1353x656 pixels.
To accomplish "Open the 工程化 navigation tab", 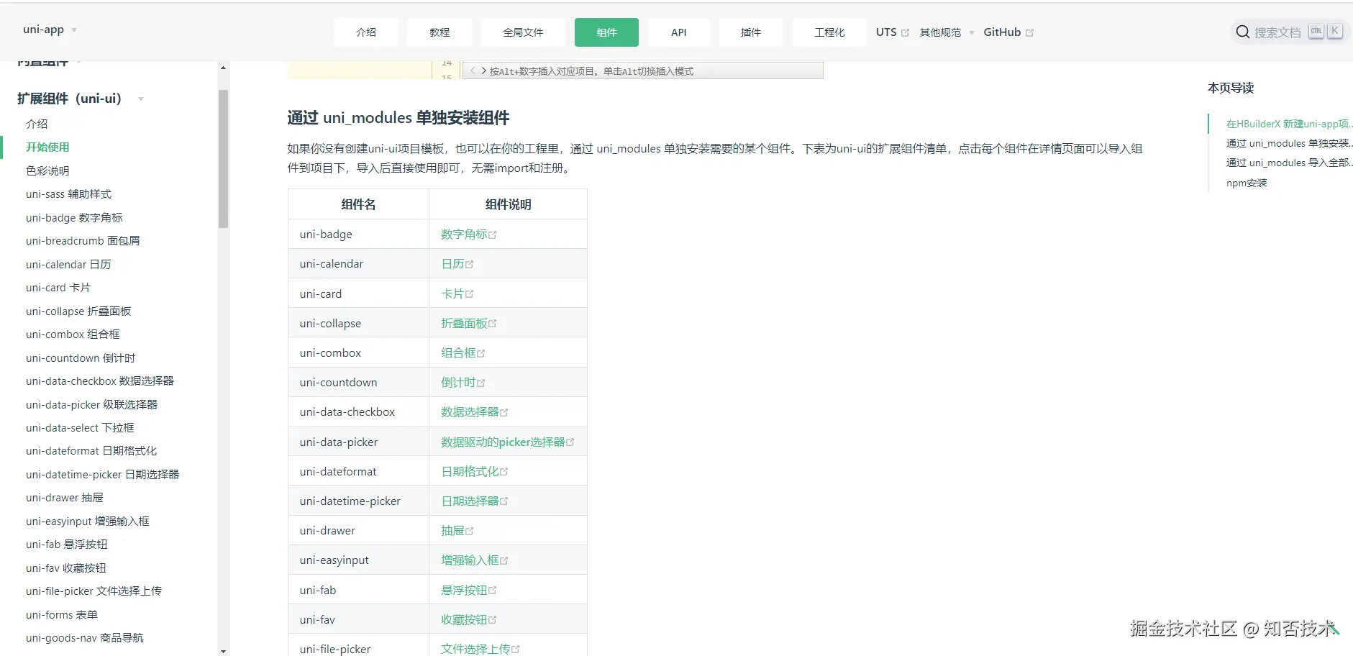I will tap(829, 32).
